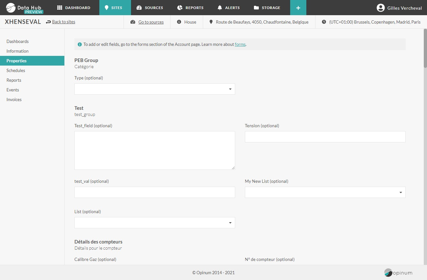Screen dimensions: 427x280
Task: Click the vertical page scrollbar
Action: coord(425,48)
